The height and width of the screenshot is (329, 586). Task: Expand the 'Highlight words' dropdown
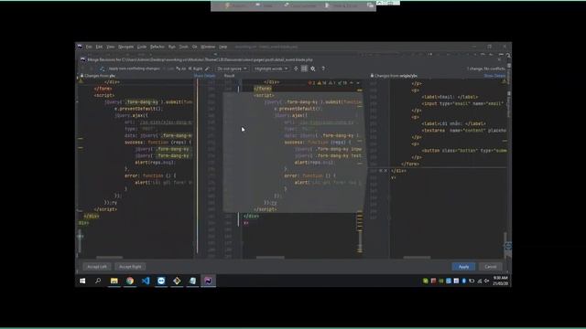pyautogui.click(x=271, y=69)
